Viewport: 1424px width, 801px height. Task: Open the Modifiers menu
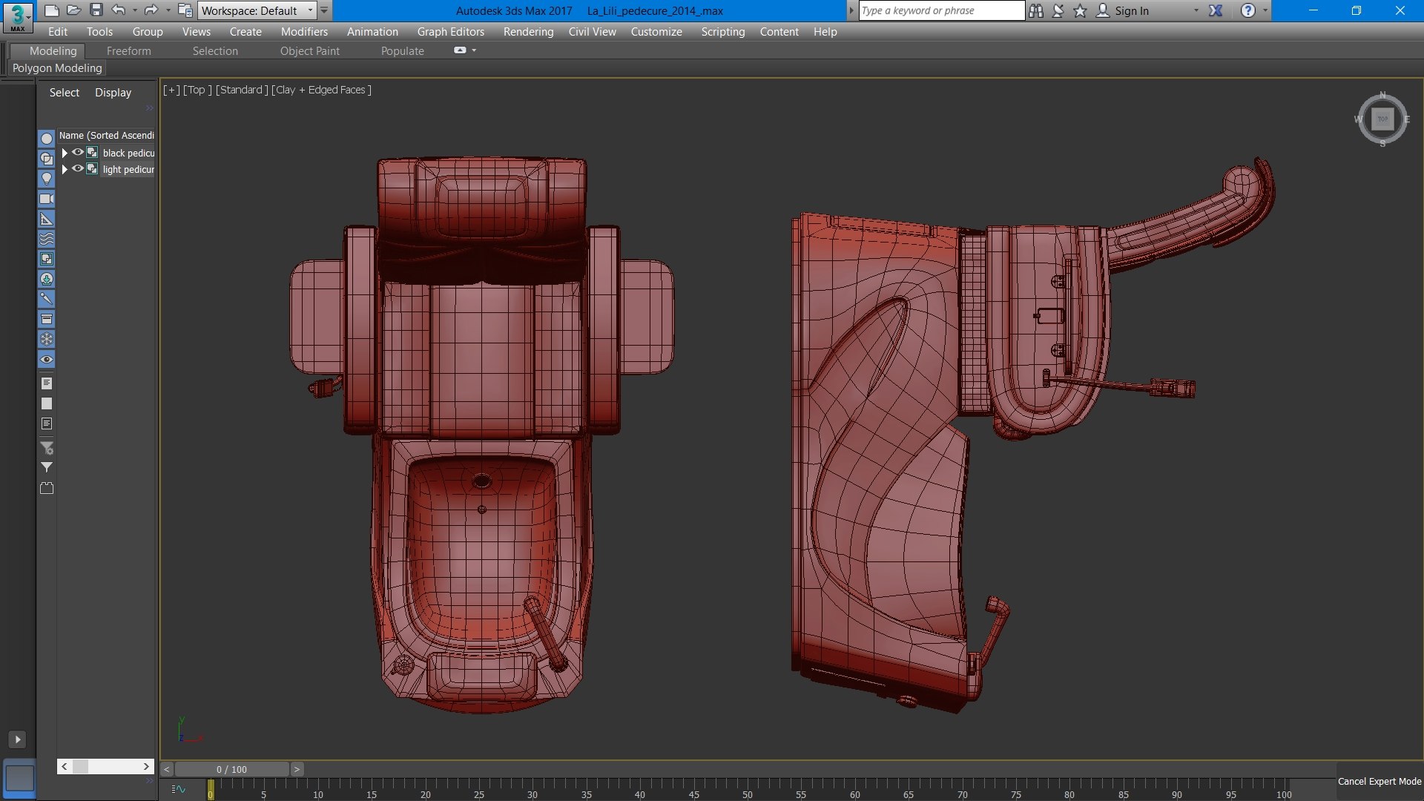coord(304,31)
